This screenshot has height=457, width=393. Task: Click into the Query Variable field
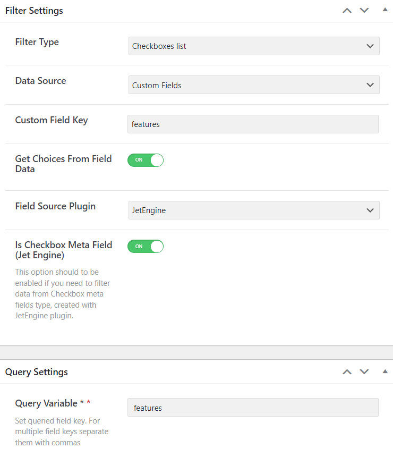point(253,408)
